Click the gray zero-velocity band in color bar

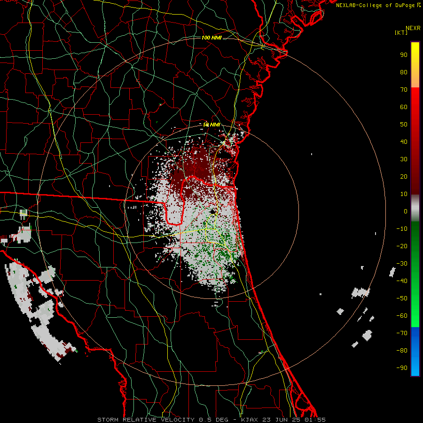(415, 208)
